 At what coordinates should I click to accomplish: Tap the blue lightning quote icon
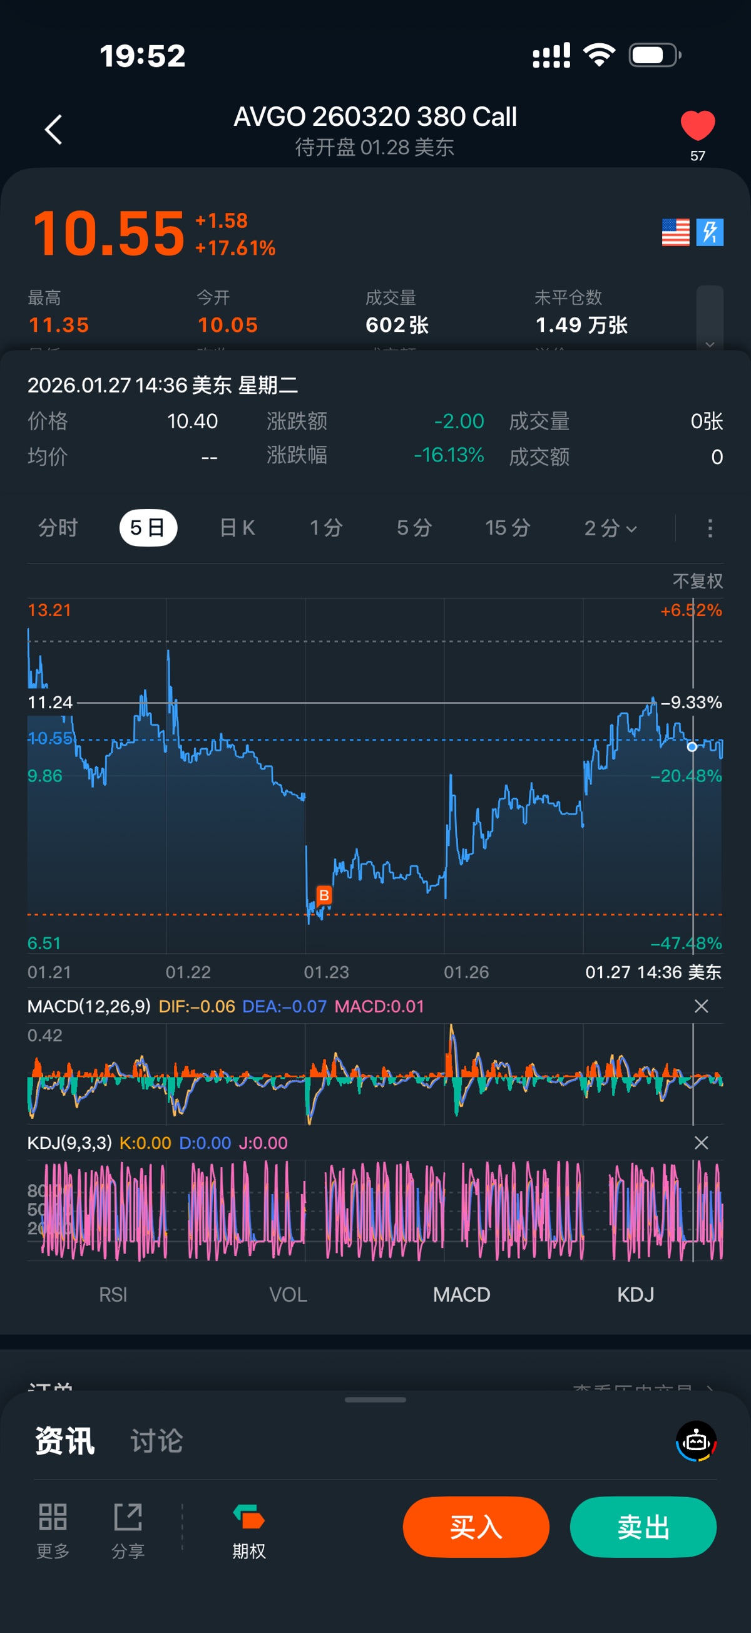click(710, 232)
